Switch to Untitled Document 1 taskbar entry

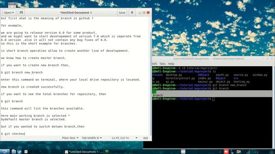(x=84, y=152)
